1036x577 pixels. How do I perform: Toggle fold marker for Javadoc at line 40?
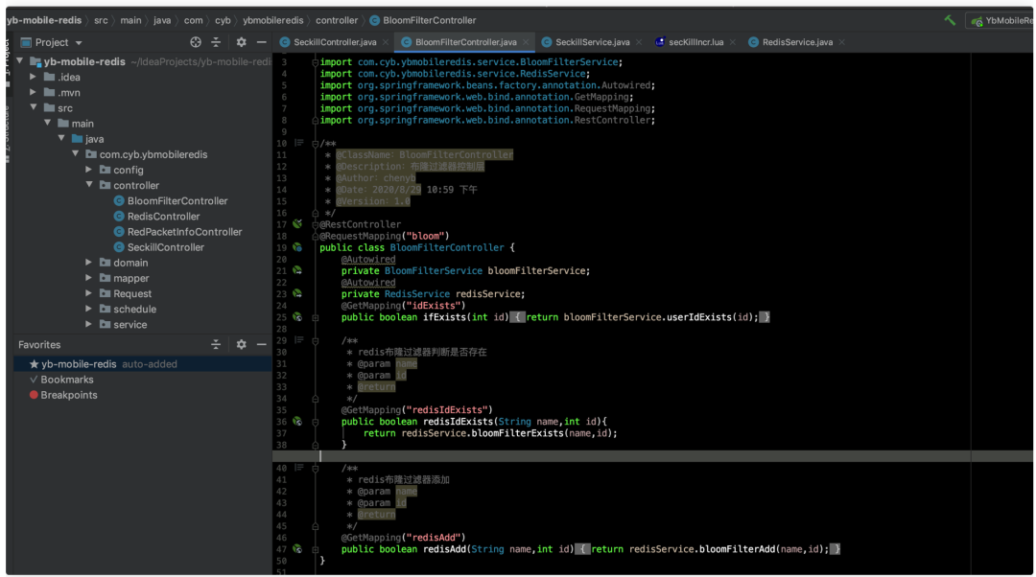(315, 468)
